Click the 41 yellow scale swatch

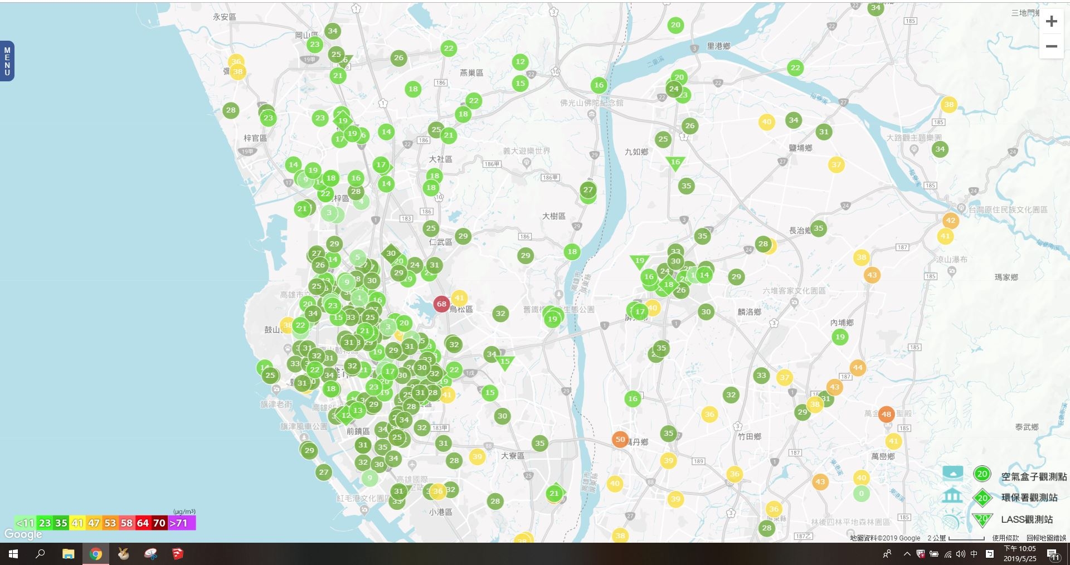pyautogui.click(x=77, y=523)
